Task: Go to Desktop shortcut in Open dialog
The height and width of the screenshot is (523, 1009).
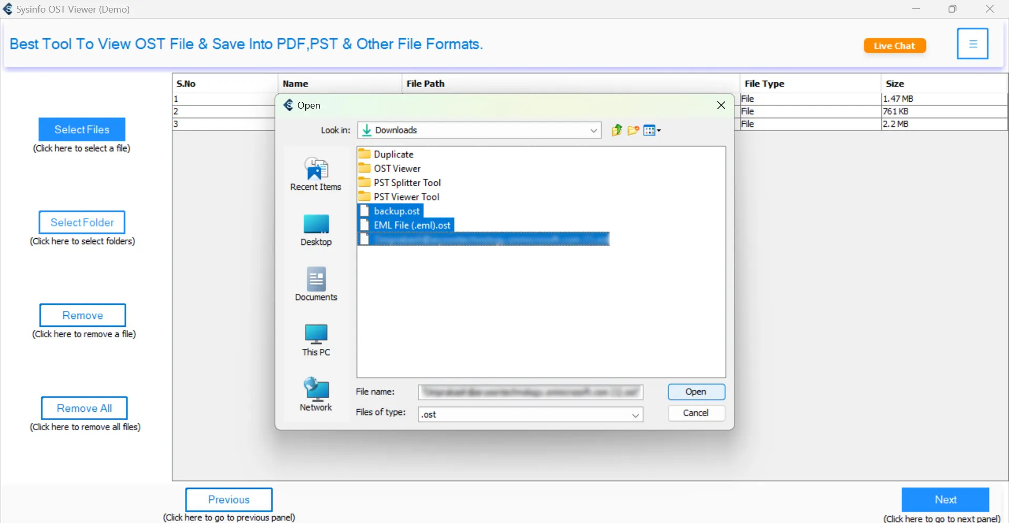Action: pyautogui.click(x=316, y=230)
